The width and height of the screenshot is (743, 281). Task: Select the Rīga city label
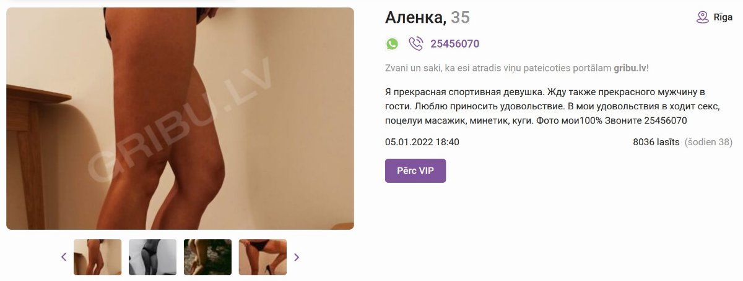pos(723,17)
